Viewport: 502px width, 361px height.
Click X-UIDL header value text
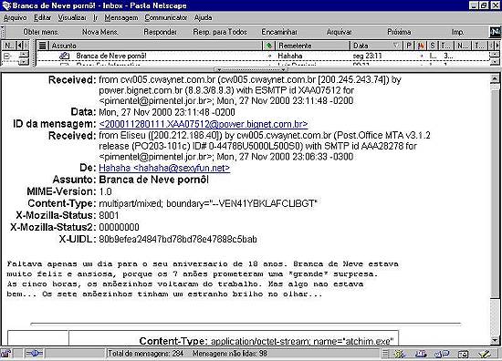pyautogui.click(x=178, y=239)
